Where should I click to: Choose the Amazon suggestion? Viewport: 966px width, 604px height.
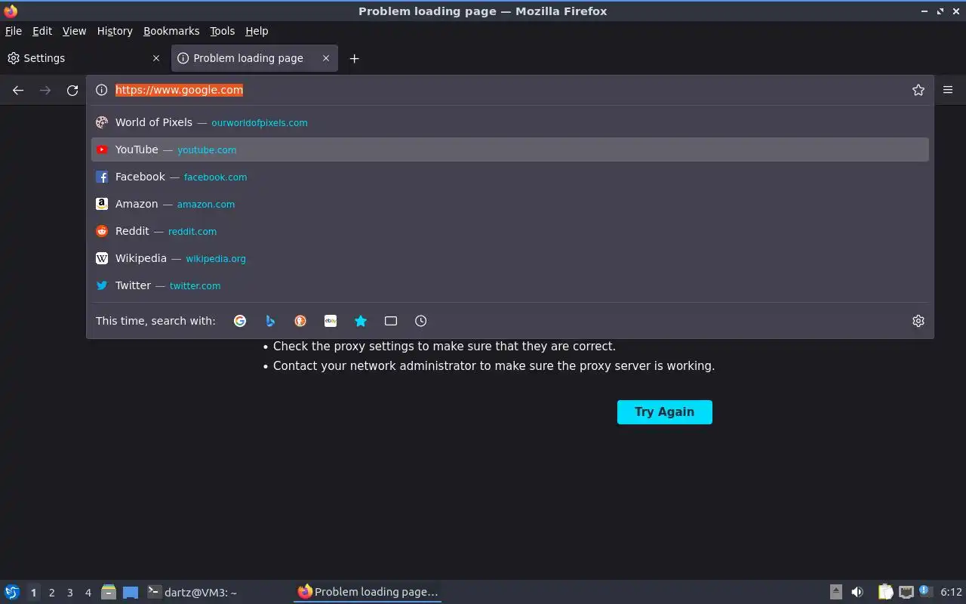[x=510, y=204]
